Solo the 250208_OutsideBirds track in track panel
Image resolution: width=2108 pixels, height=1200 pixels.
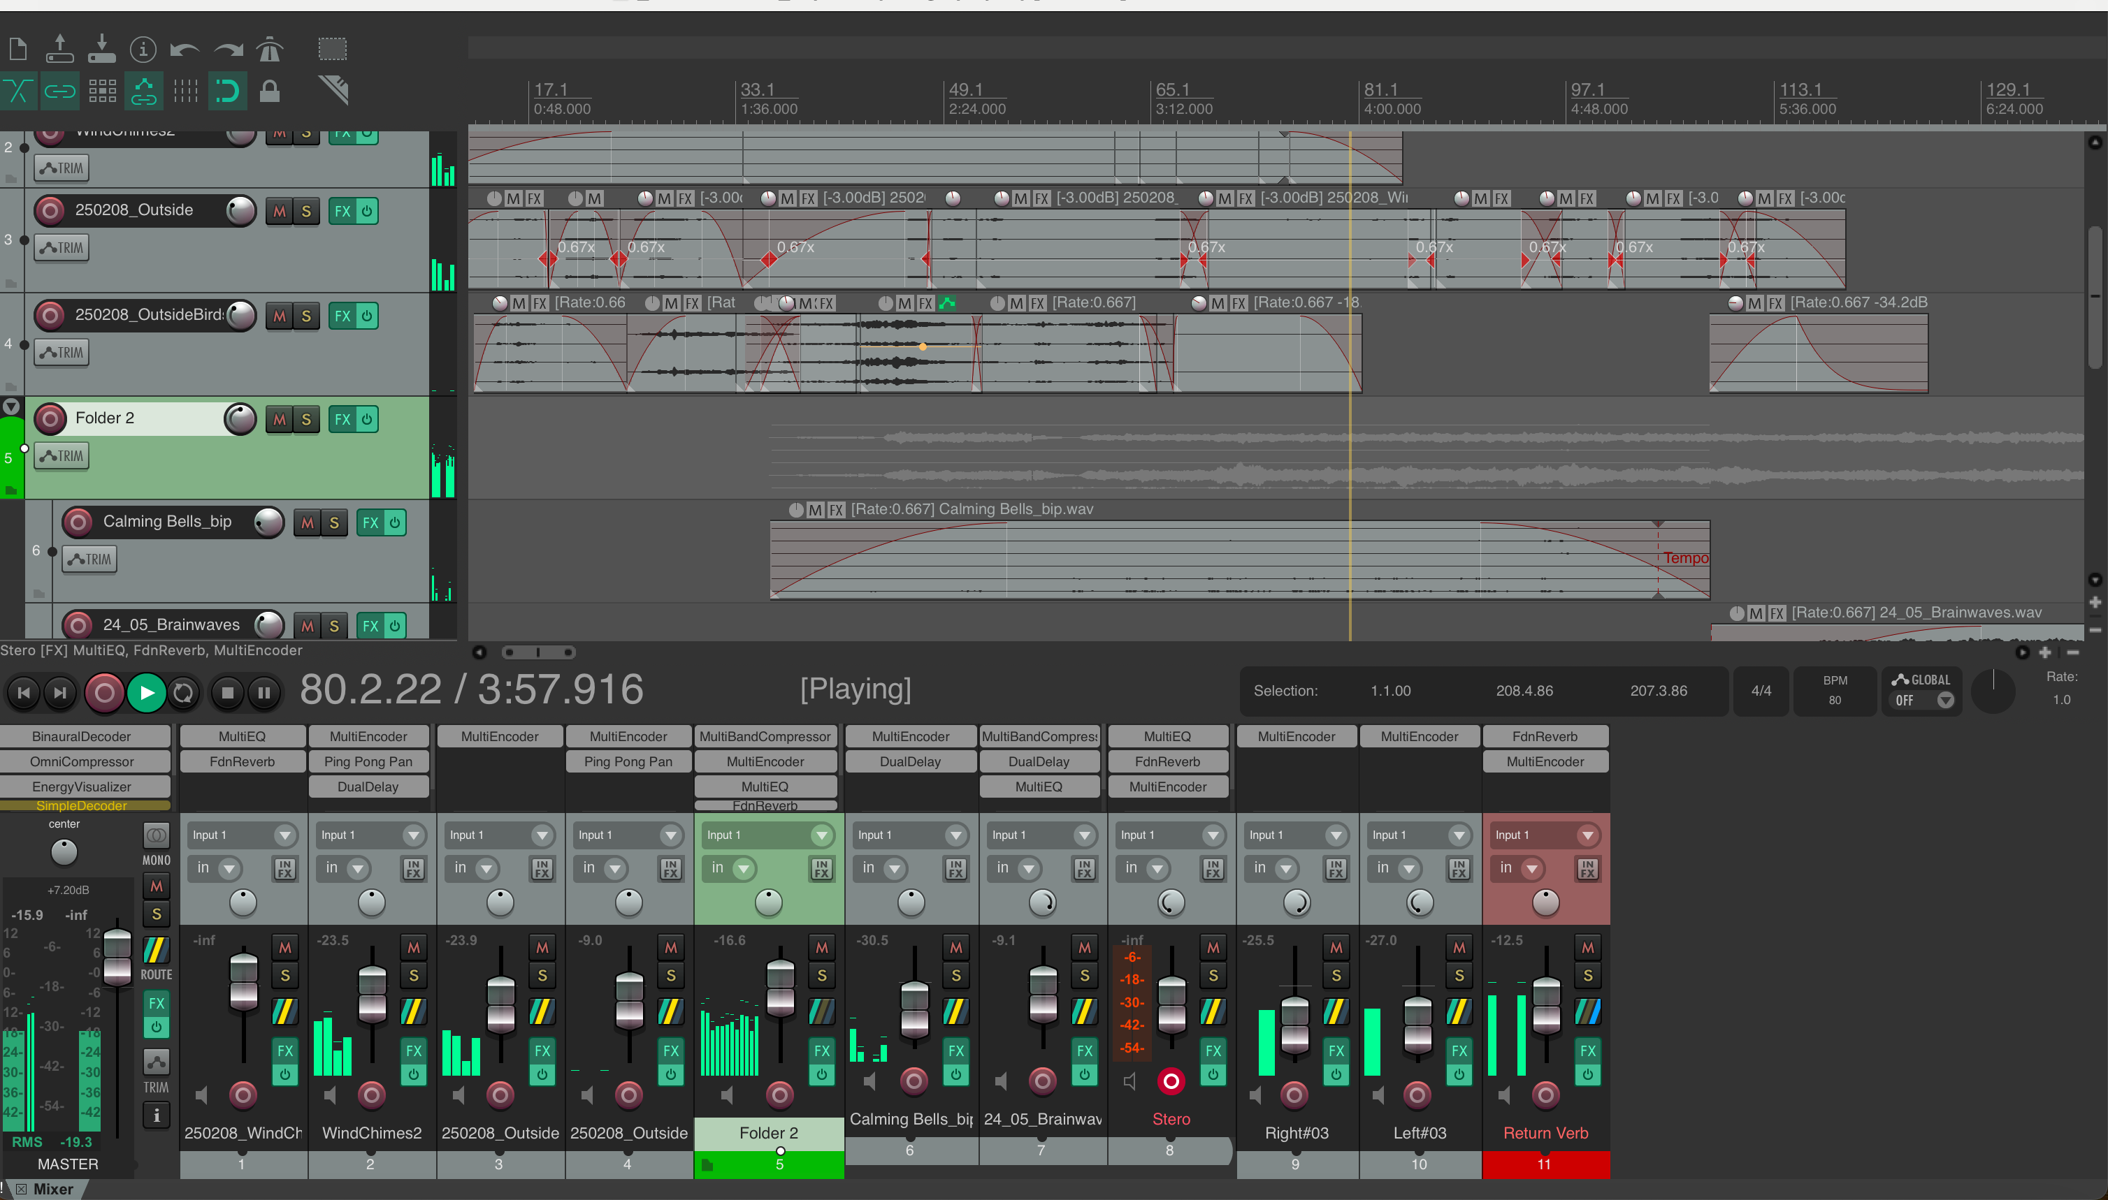click(x=306, y=316)
